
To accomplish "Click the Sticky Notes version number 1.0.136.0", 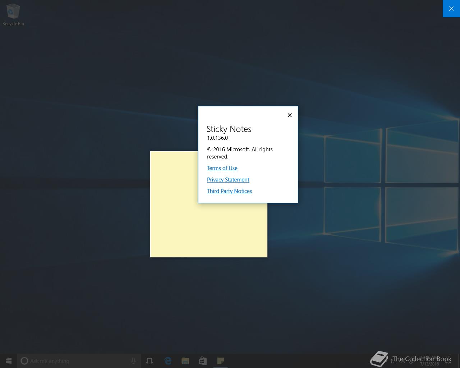I will pos(217,138).
